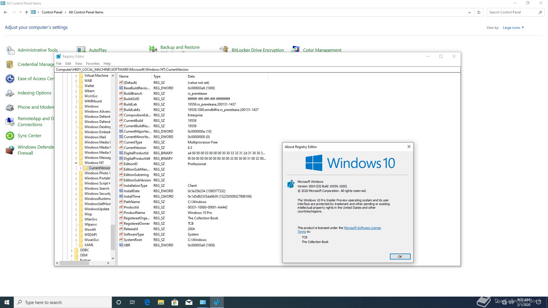Image resolution: width=548 pixels, height=308 pixels.
Task: Open Windows Defender Firewall icon
Action: 10,150
